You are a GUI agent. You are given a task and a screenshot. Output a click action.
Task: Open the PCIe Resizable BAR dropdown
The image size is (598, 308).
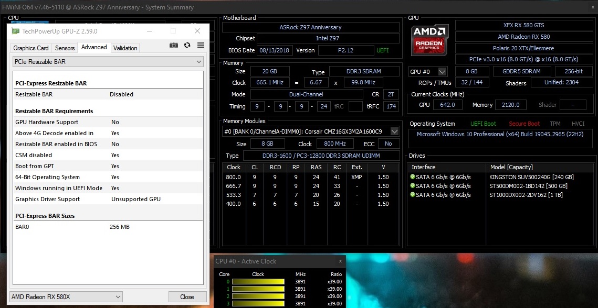(x=108, y=62)
